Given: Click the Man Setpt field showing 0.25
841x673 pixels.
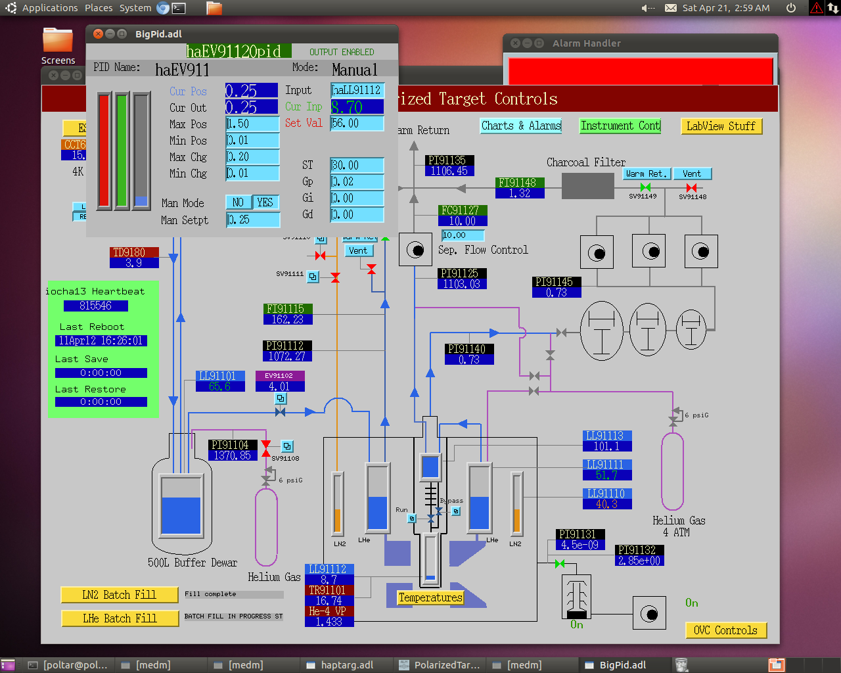Looking at the screenshot, I should point(253,220).
